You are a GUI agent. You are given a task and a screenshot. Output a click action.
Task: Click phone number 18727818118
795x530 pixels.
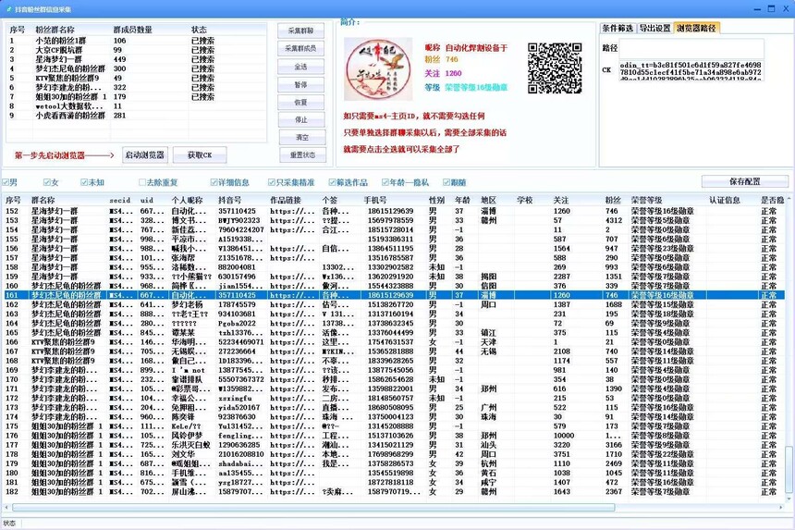pos(390,482)
